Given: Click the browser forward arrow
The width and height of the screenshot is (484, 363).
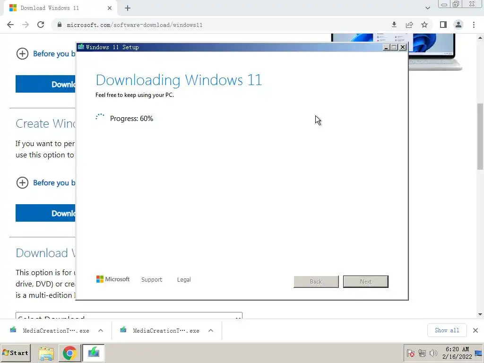Looking at the screenshot, I should pyautogui.click(x=26, y=25).
